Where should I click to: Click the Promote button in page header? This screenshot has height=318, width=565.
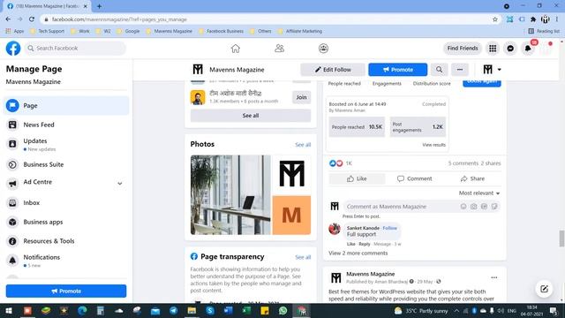click(x=398, y=70)
